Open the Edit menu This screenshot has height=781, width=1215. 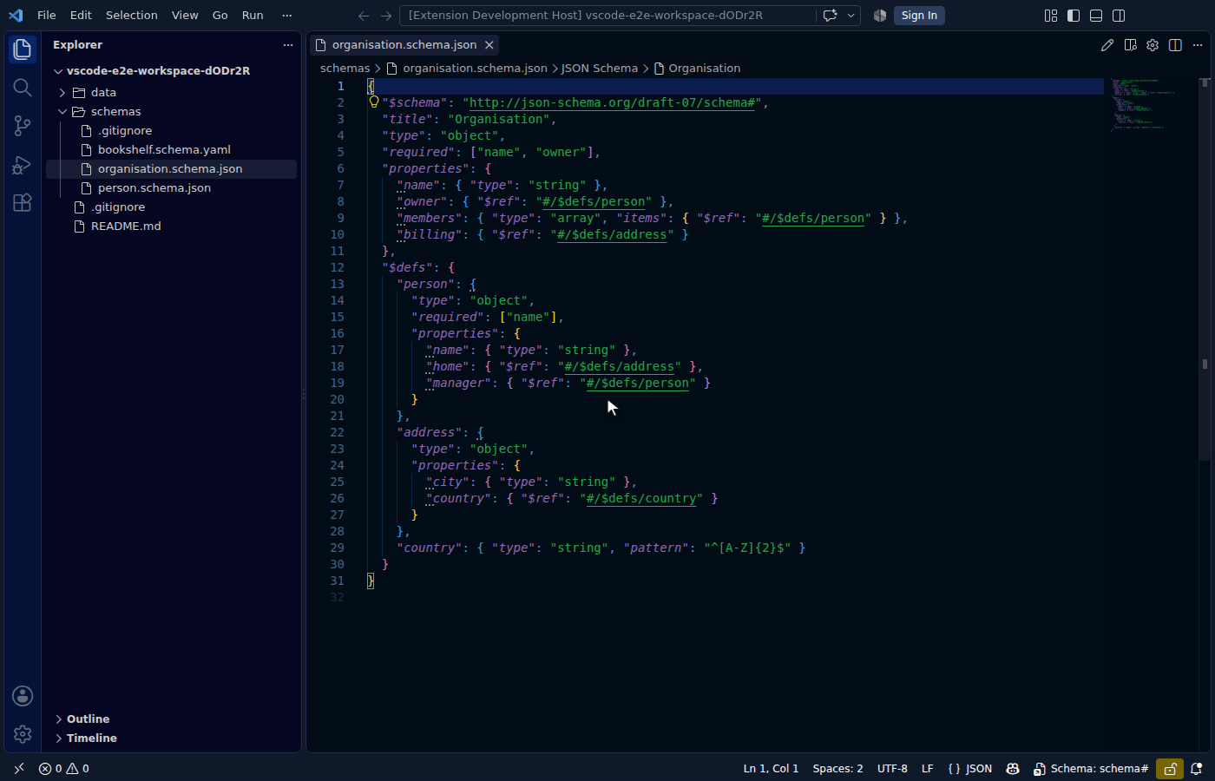pos(81,16)
